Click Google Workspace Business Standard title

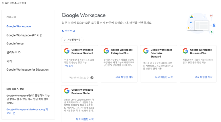[x=82, y=51]
